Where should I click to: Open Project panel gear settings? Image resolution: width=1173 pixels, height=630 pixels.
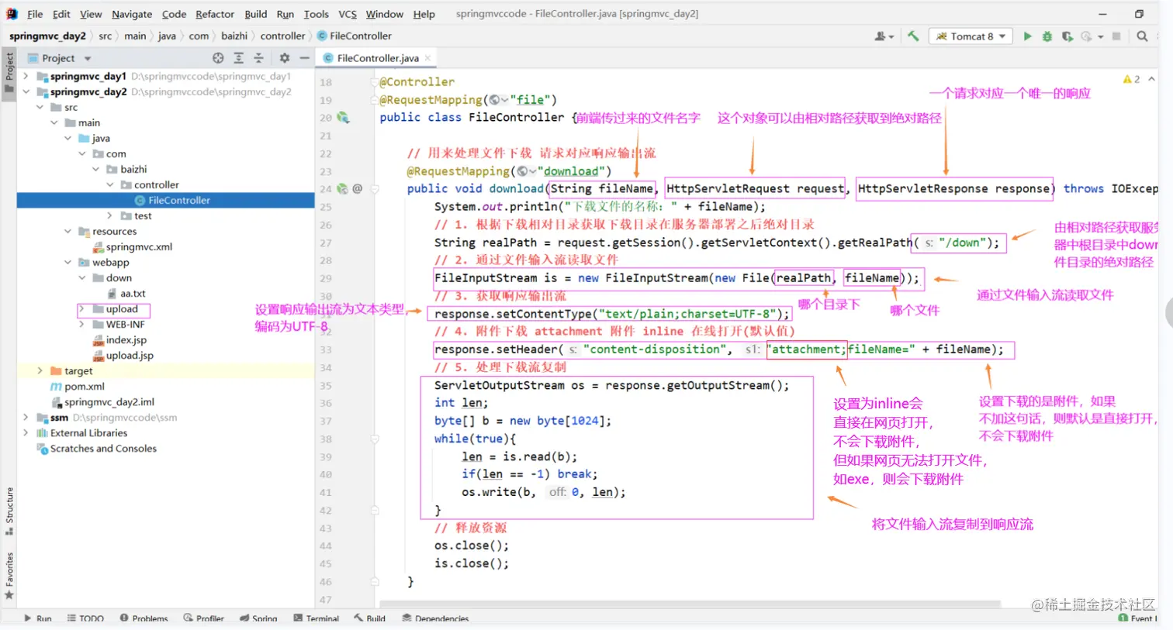coord(285,58)
